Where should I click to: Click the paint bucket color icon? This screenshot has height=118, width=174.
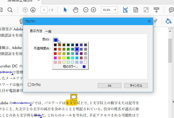click(168, 21)
